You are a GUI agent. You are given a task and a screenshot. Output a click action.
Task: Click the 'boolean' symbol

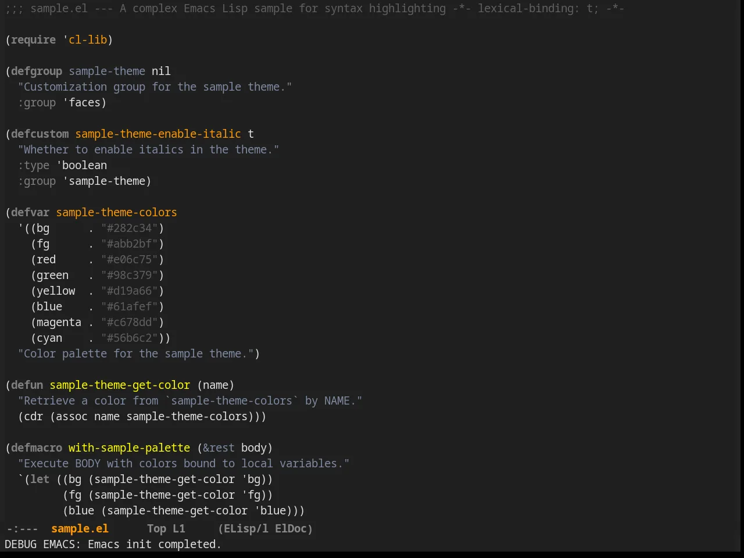tap(84, 165)
